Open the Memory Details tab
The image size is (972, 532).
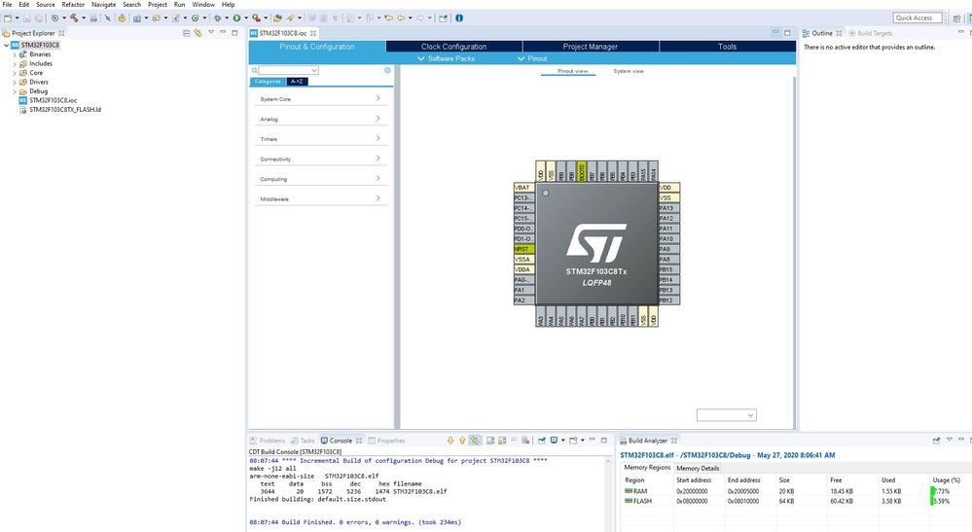[x=698, y=468]
